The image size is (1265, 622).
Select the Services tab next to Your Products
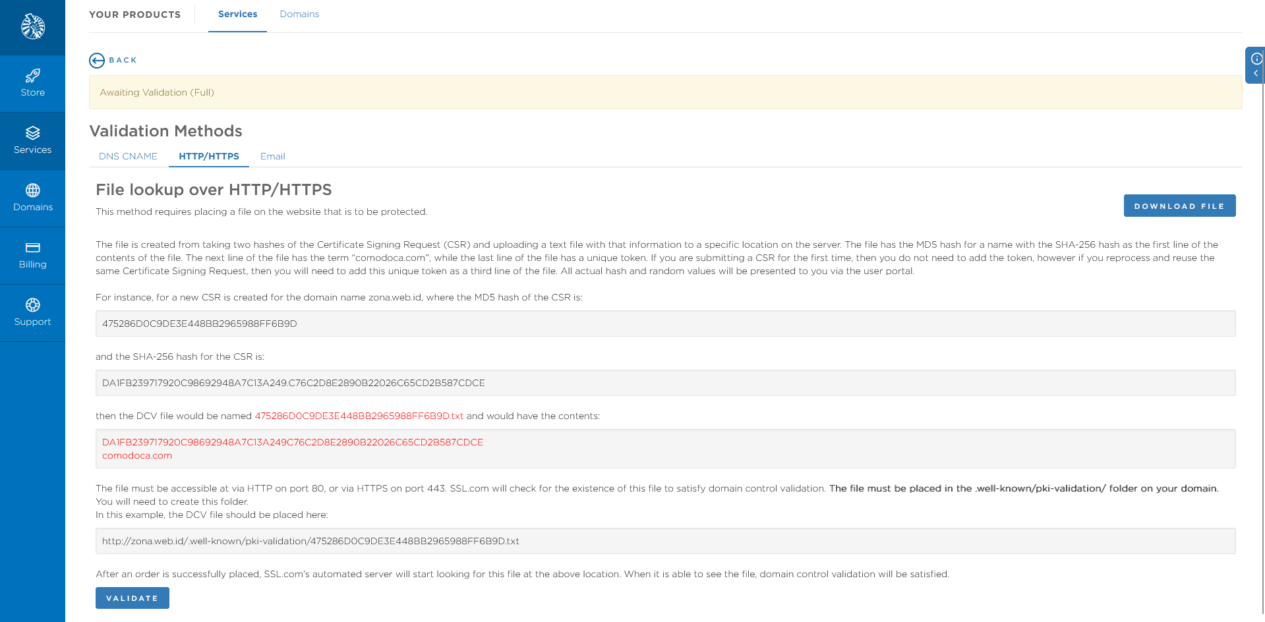[237, 14]
